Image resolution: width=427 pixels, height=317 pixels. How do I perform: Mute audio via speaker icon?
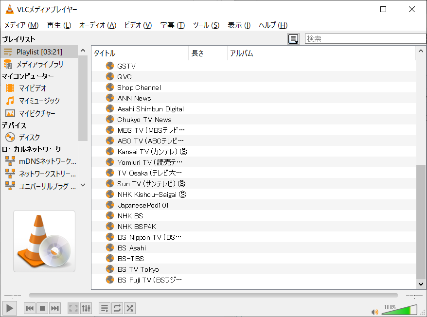tap(374, 312)
